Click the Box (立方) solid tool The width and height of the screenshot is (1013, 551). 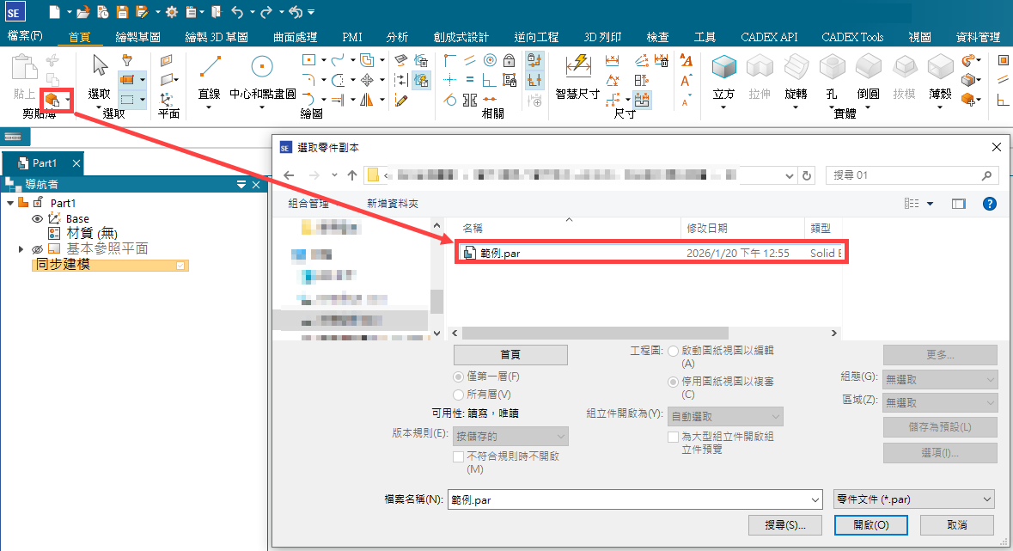point(724,67)
